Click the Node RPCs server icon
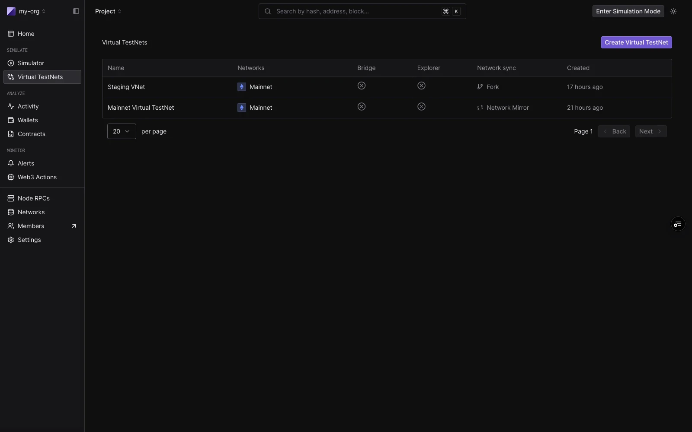The width and height of the screenshot is (692, 432). point(11,198)
